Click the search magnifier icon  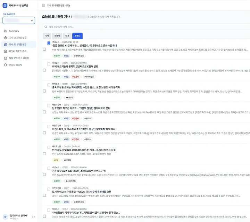[x=46, y=27]
